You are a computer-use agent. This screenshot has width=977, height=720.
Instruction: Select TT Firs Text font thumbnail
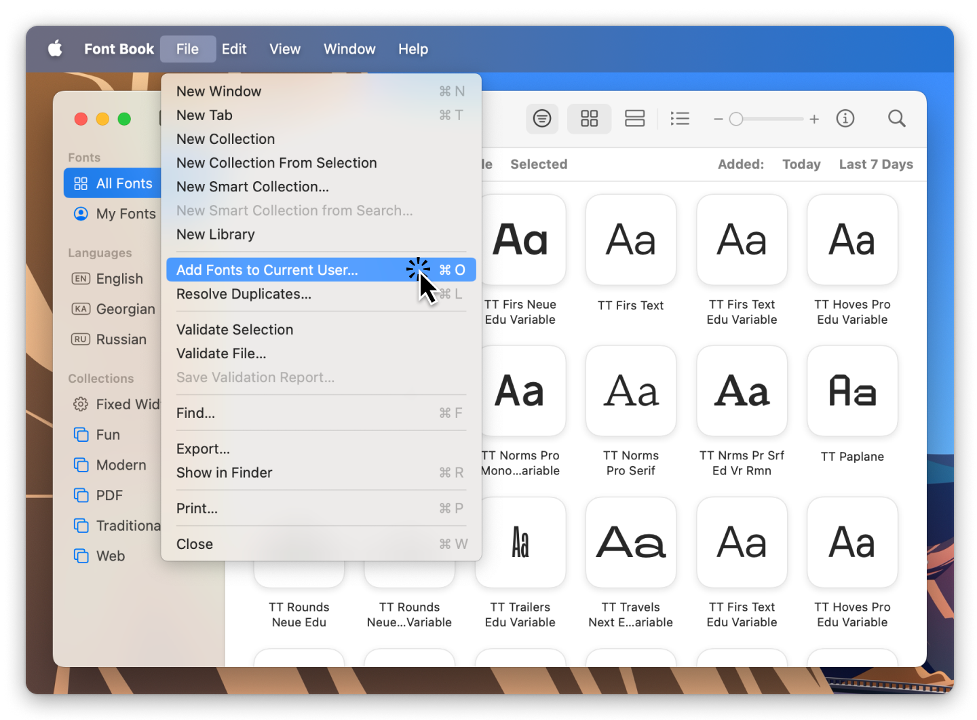[631, 240]
